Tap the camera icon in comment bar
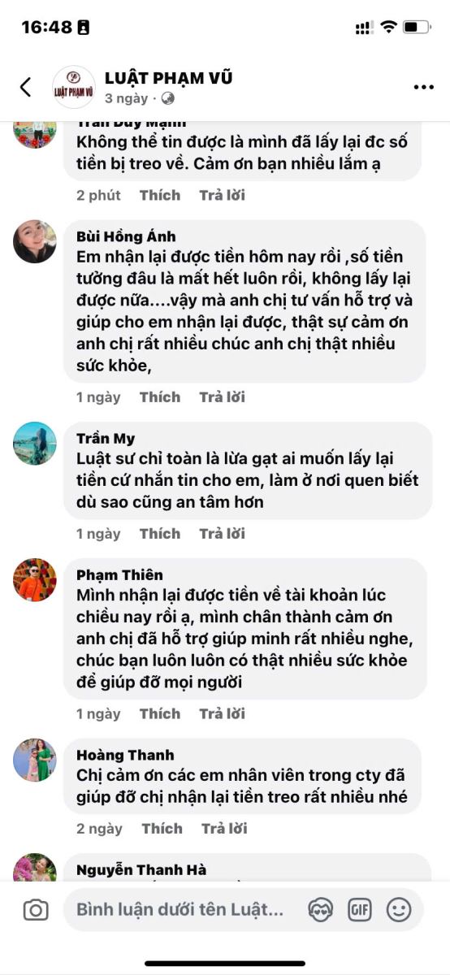This screenshot has width=450, height=975. (x=36, y=910)
